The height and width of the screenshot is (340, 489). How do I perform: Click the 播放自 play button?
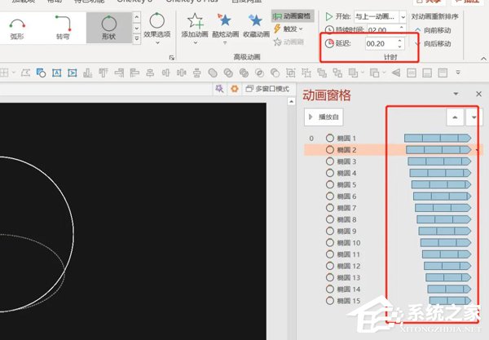tap(324, 117)
